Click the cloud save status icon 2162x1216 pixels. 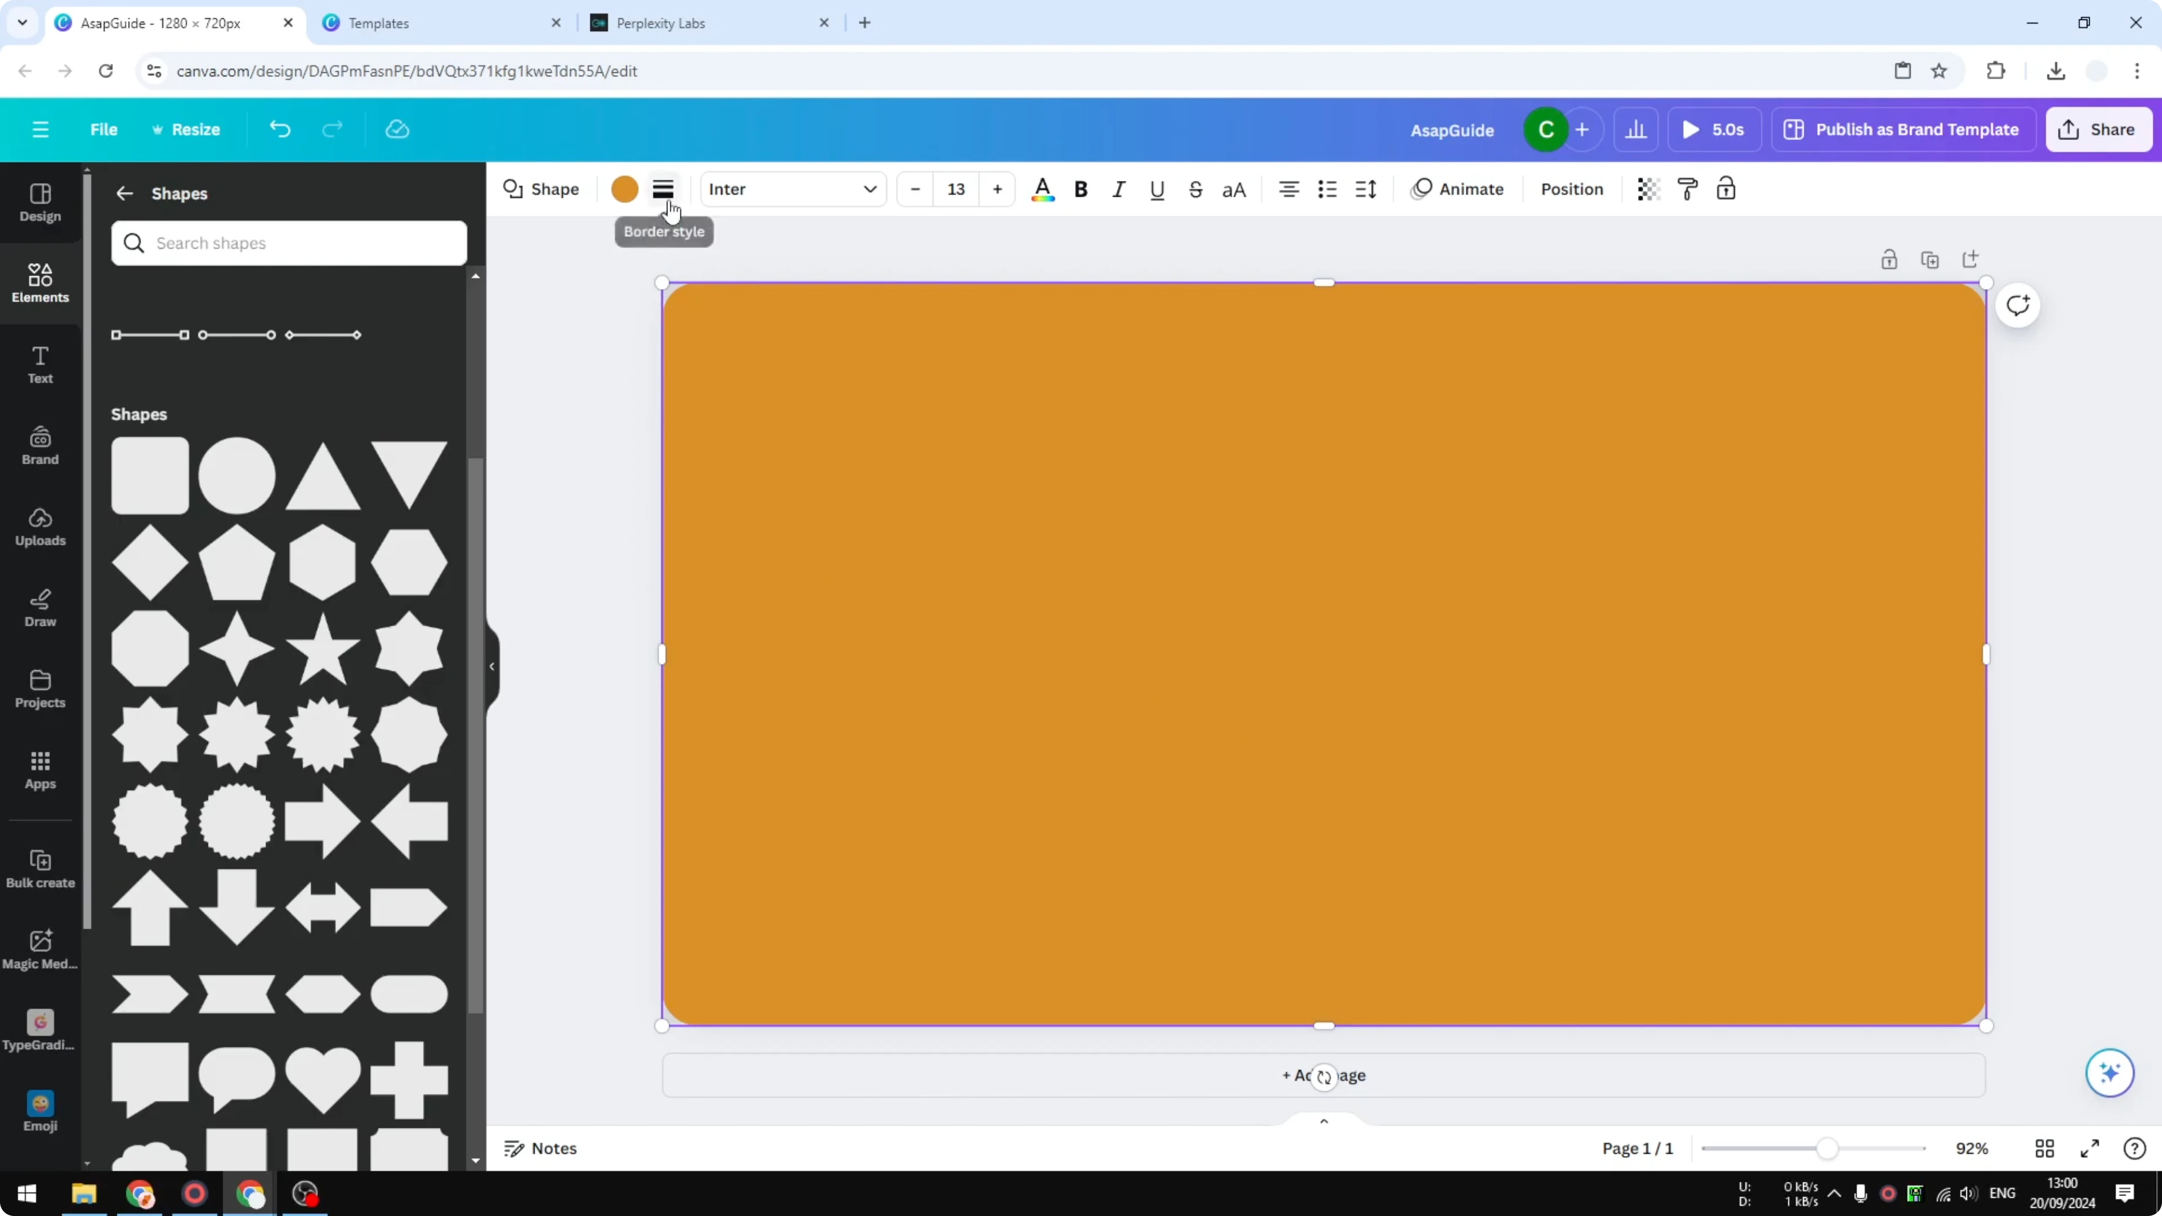pyautogui.click(x=397, y=129)
